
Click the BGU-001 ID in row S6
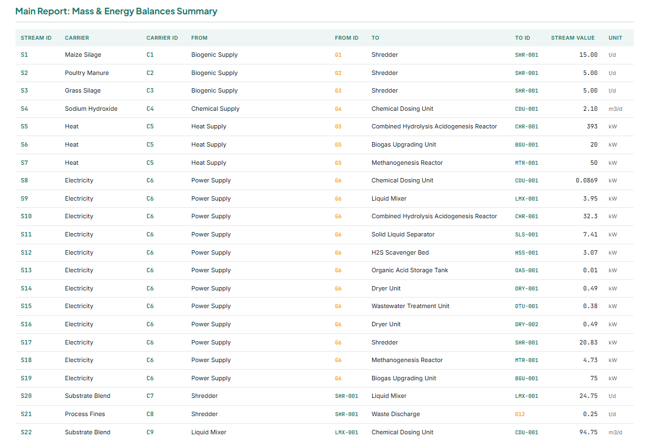[527, 144]
